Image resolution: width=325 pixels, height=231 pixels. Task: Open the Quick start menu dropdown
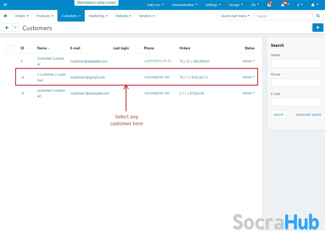(235, 16)
